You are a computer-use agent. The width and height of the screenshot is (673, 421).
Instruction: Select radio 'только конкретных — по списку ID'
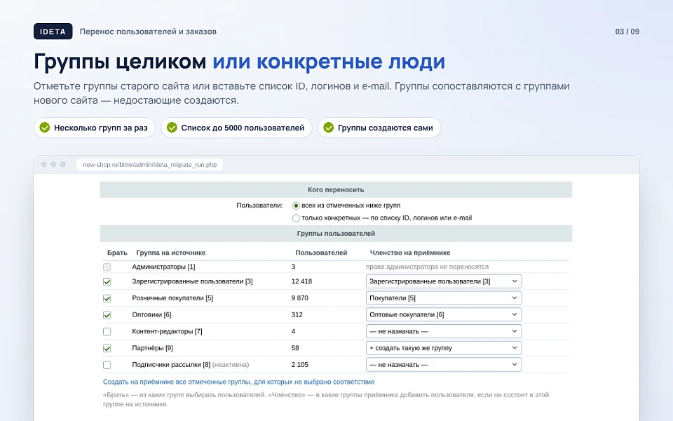296,218
